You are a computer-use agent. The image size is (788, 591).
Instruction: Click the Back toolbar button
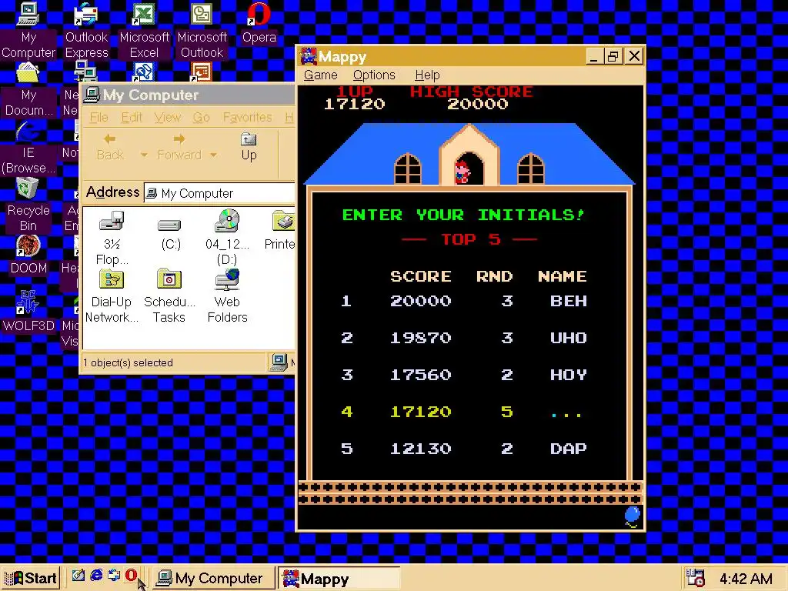110,147
